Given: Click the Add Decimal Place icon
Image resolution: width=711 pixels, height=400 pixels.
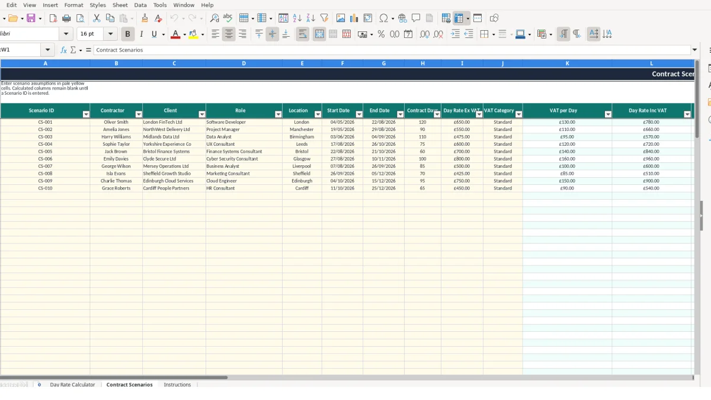Looking at the screenshot, I should (425, 34).
